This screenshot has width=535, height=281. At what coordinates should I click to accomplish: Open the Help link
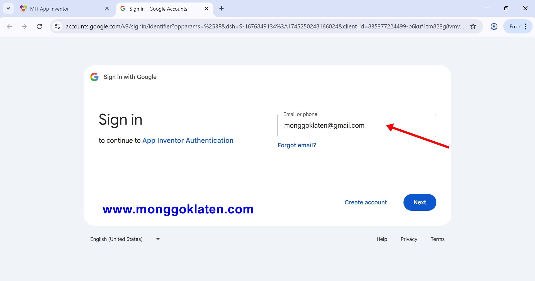click(x=382, y=239)
